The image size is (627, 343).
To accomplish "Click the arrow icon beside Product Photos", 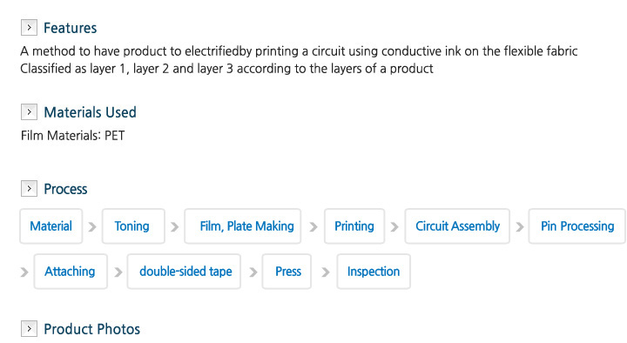I will click(30, 328).
